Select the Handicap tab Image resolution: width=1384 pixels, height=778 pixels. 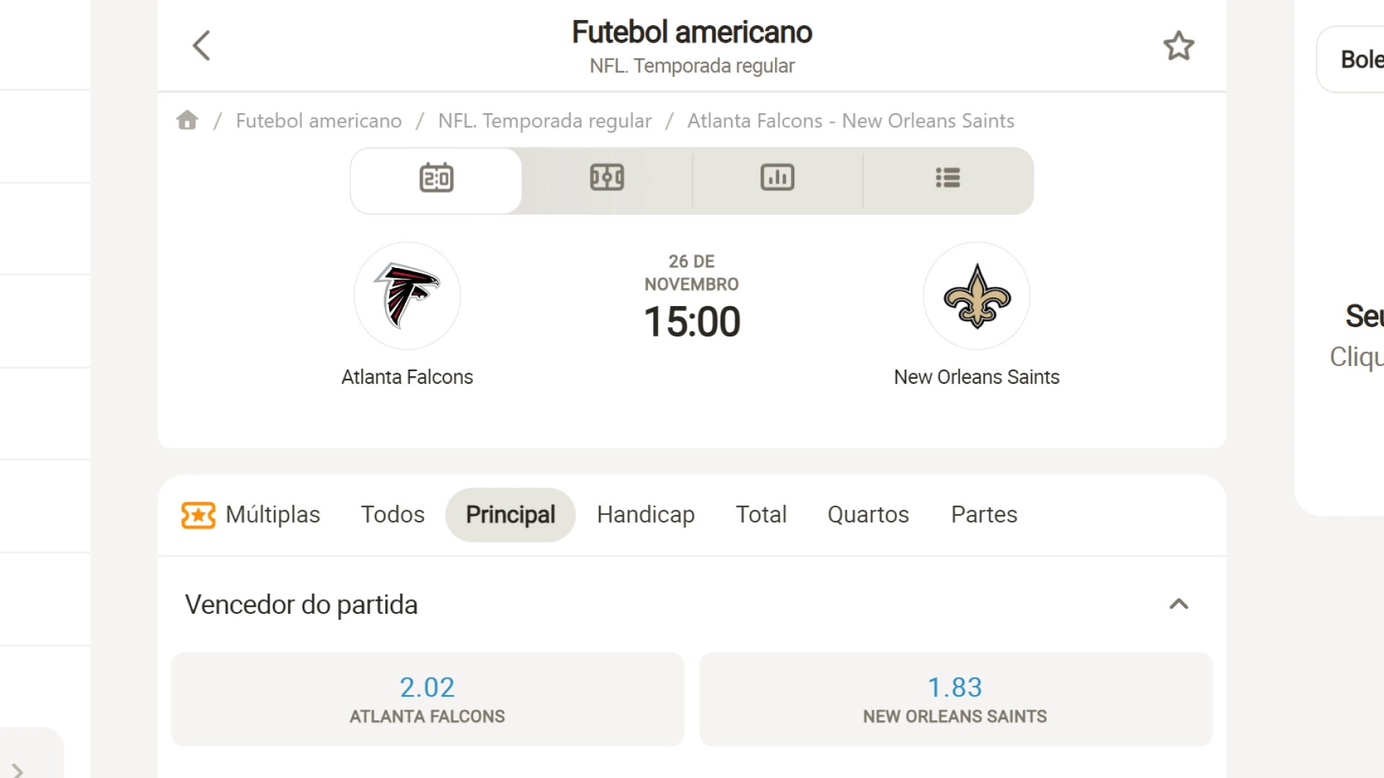[x=646, y=515]
